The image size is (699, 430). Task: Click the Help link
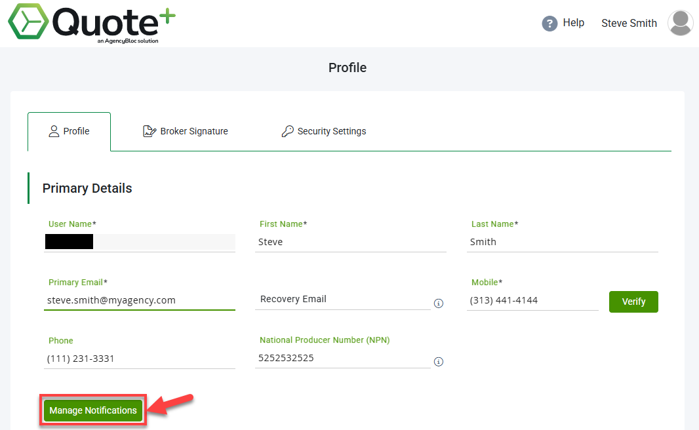(573, 23)
